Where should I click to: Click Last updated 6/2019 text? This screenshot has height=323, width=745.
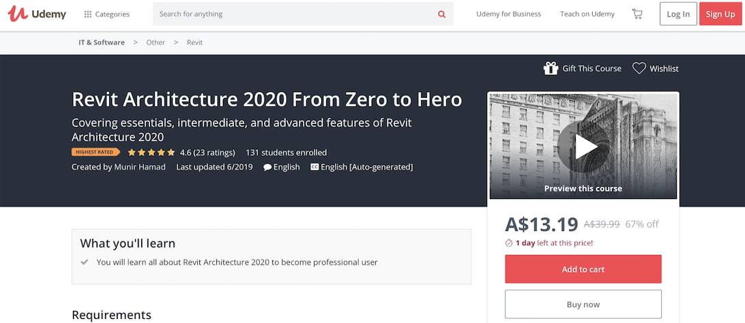click(x=214, y=167)
